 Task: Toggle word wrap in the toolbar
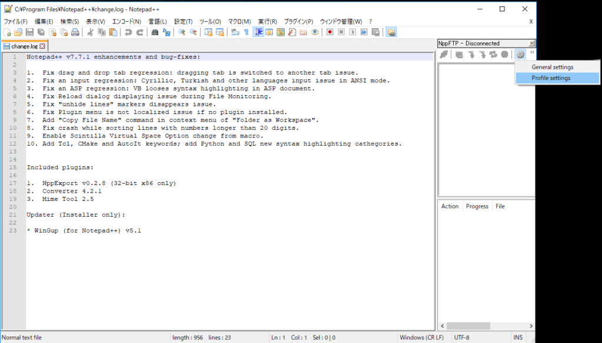[x=235, y=32]
